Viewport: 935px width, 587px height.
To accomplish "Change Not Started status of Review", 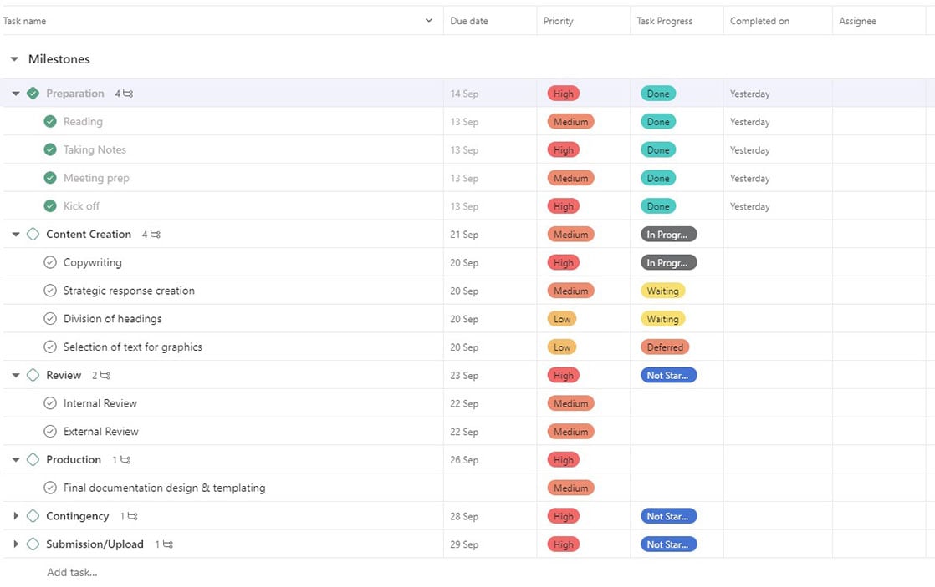I will click(668, 376).
